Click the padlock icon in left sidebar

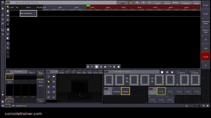3,102
